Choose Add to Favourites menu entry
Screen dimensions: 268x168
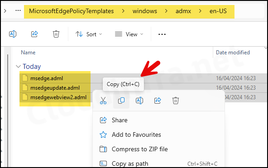click(158, 134)
